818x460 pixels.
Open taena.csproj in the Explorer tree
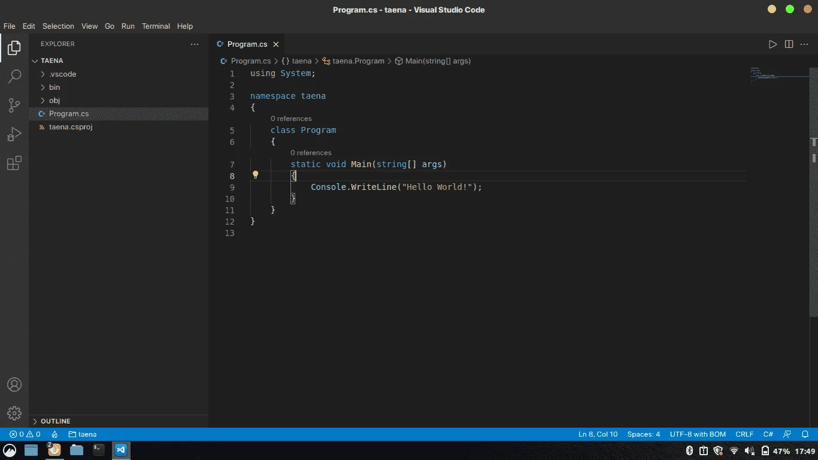click(119, 127)
